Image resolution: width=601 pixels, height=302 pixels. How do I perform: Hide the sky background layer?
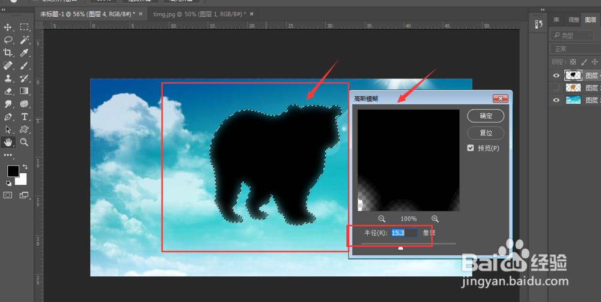pyautogui.click(x=556, y=100)
